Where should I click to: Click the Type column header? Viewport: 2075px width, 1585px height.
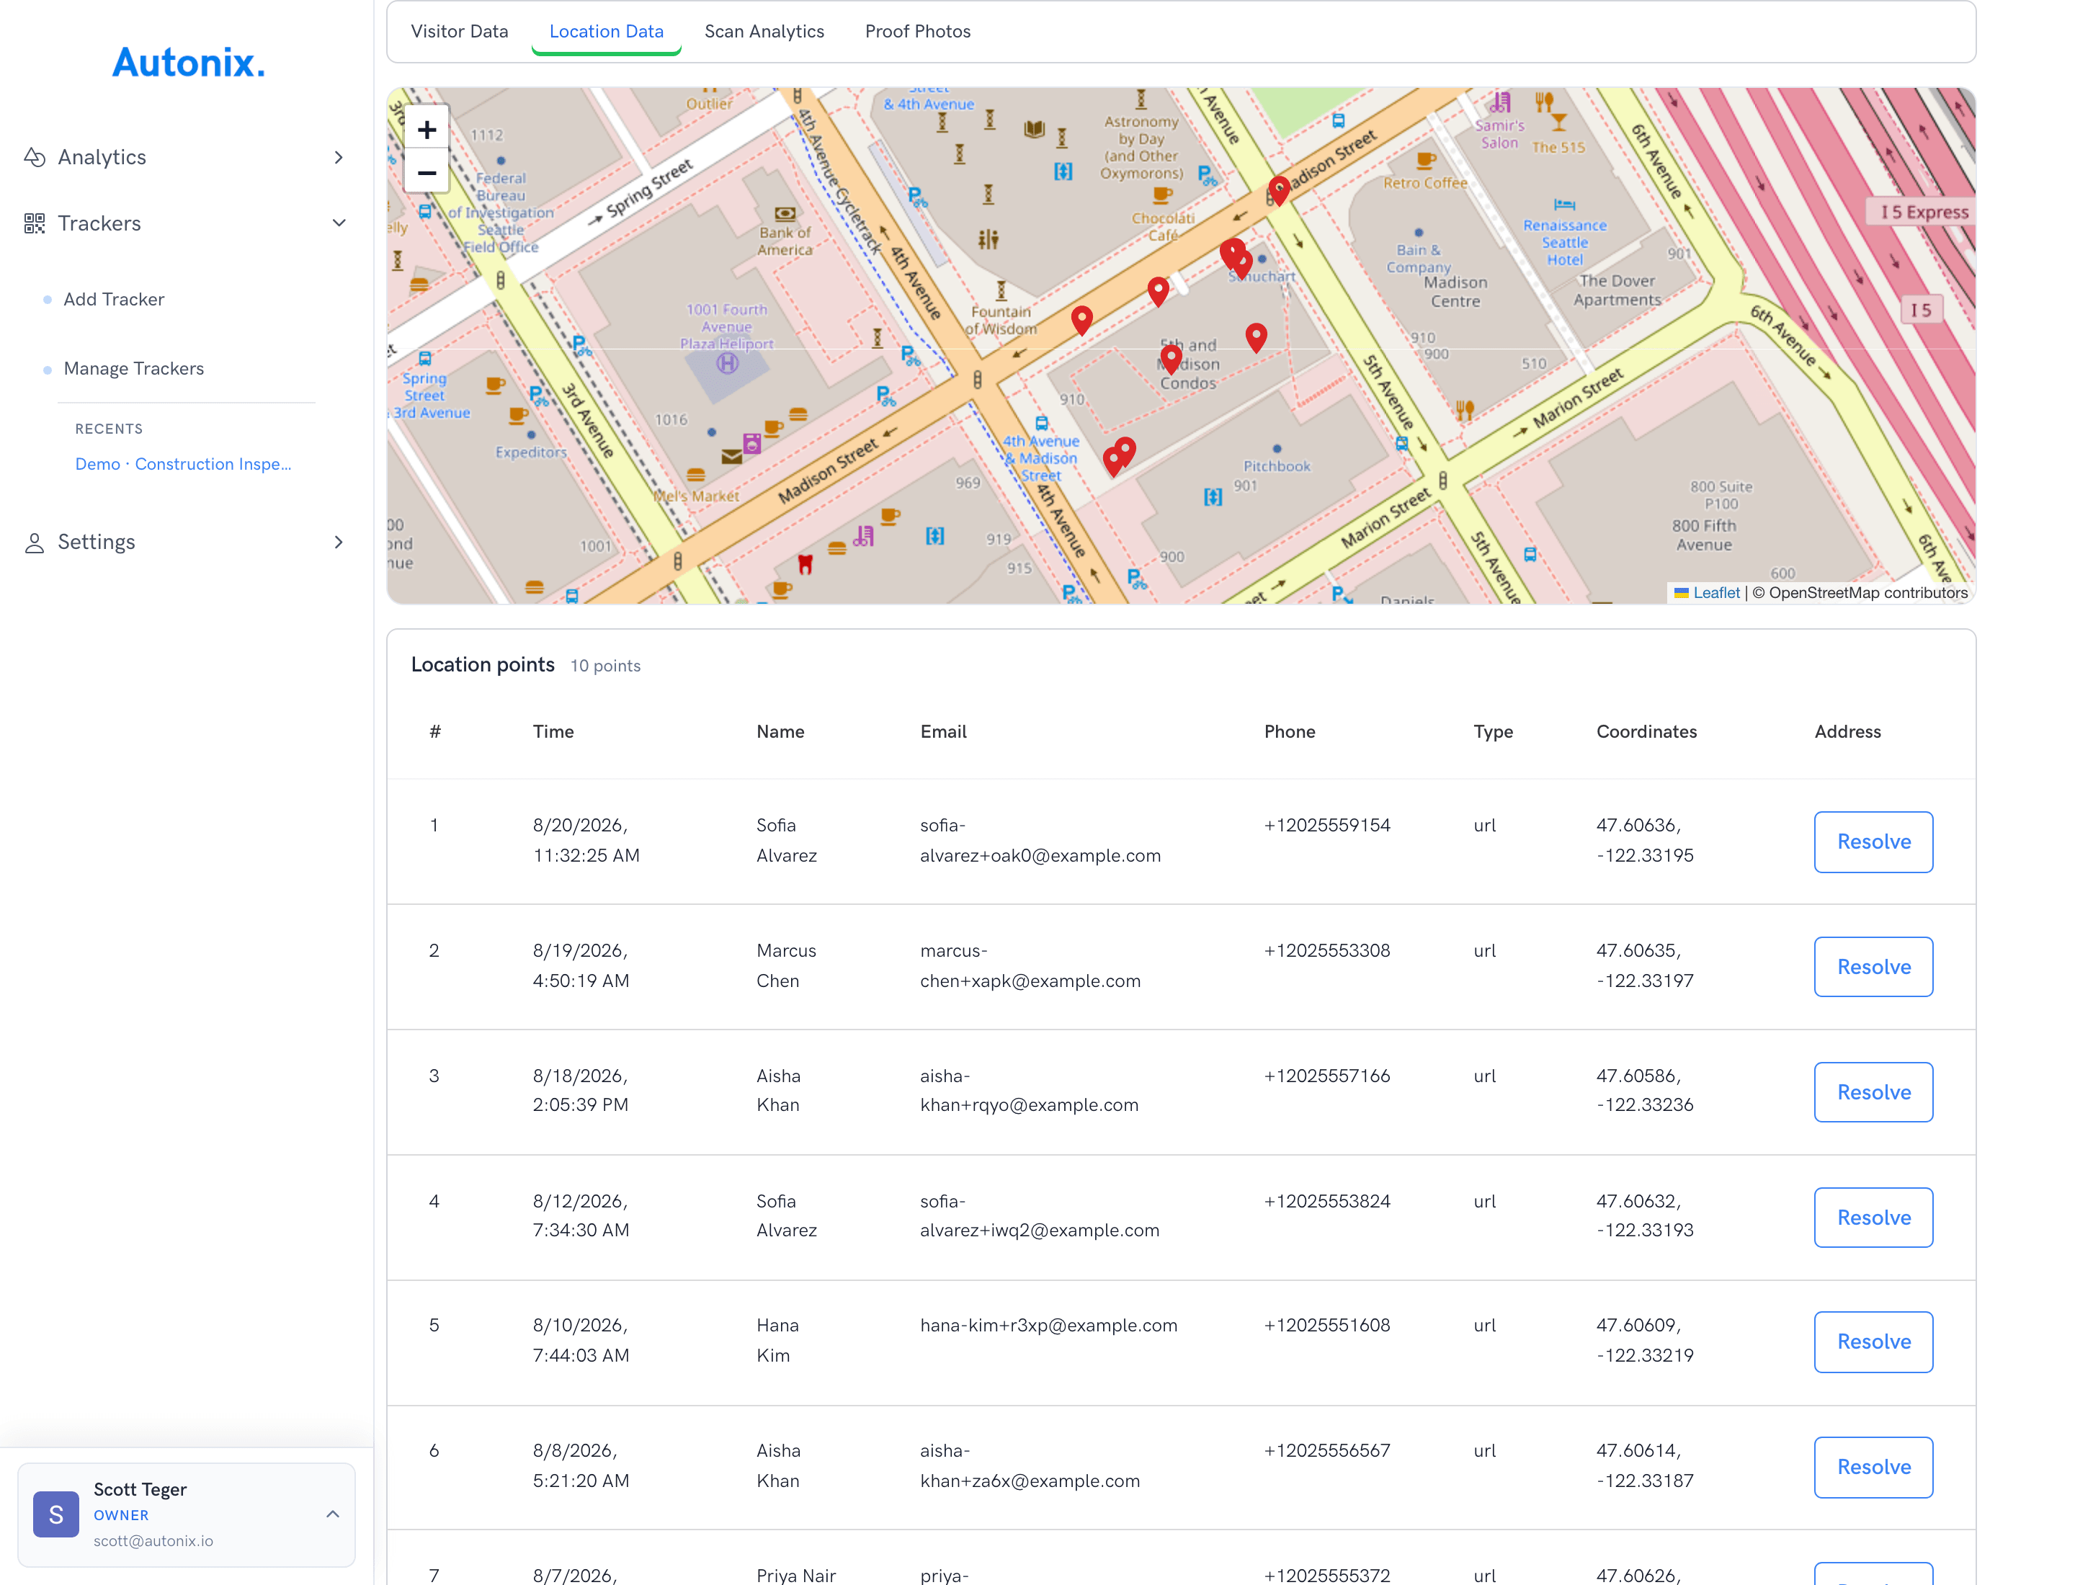point(1493,732)
